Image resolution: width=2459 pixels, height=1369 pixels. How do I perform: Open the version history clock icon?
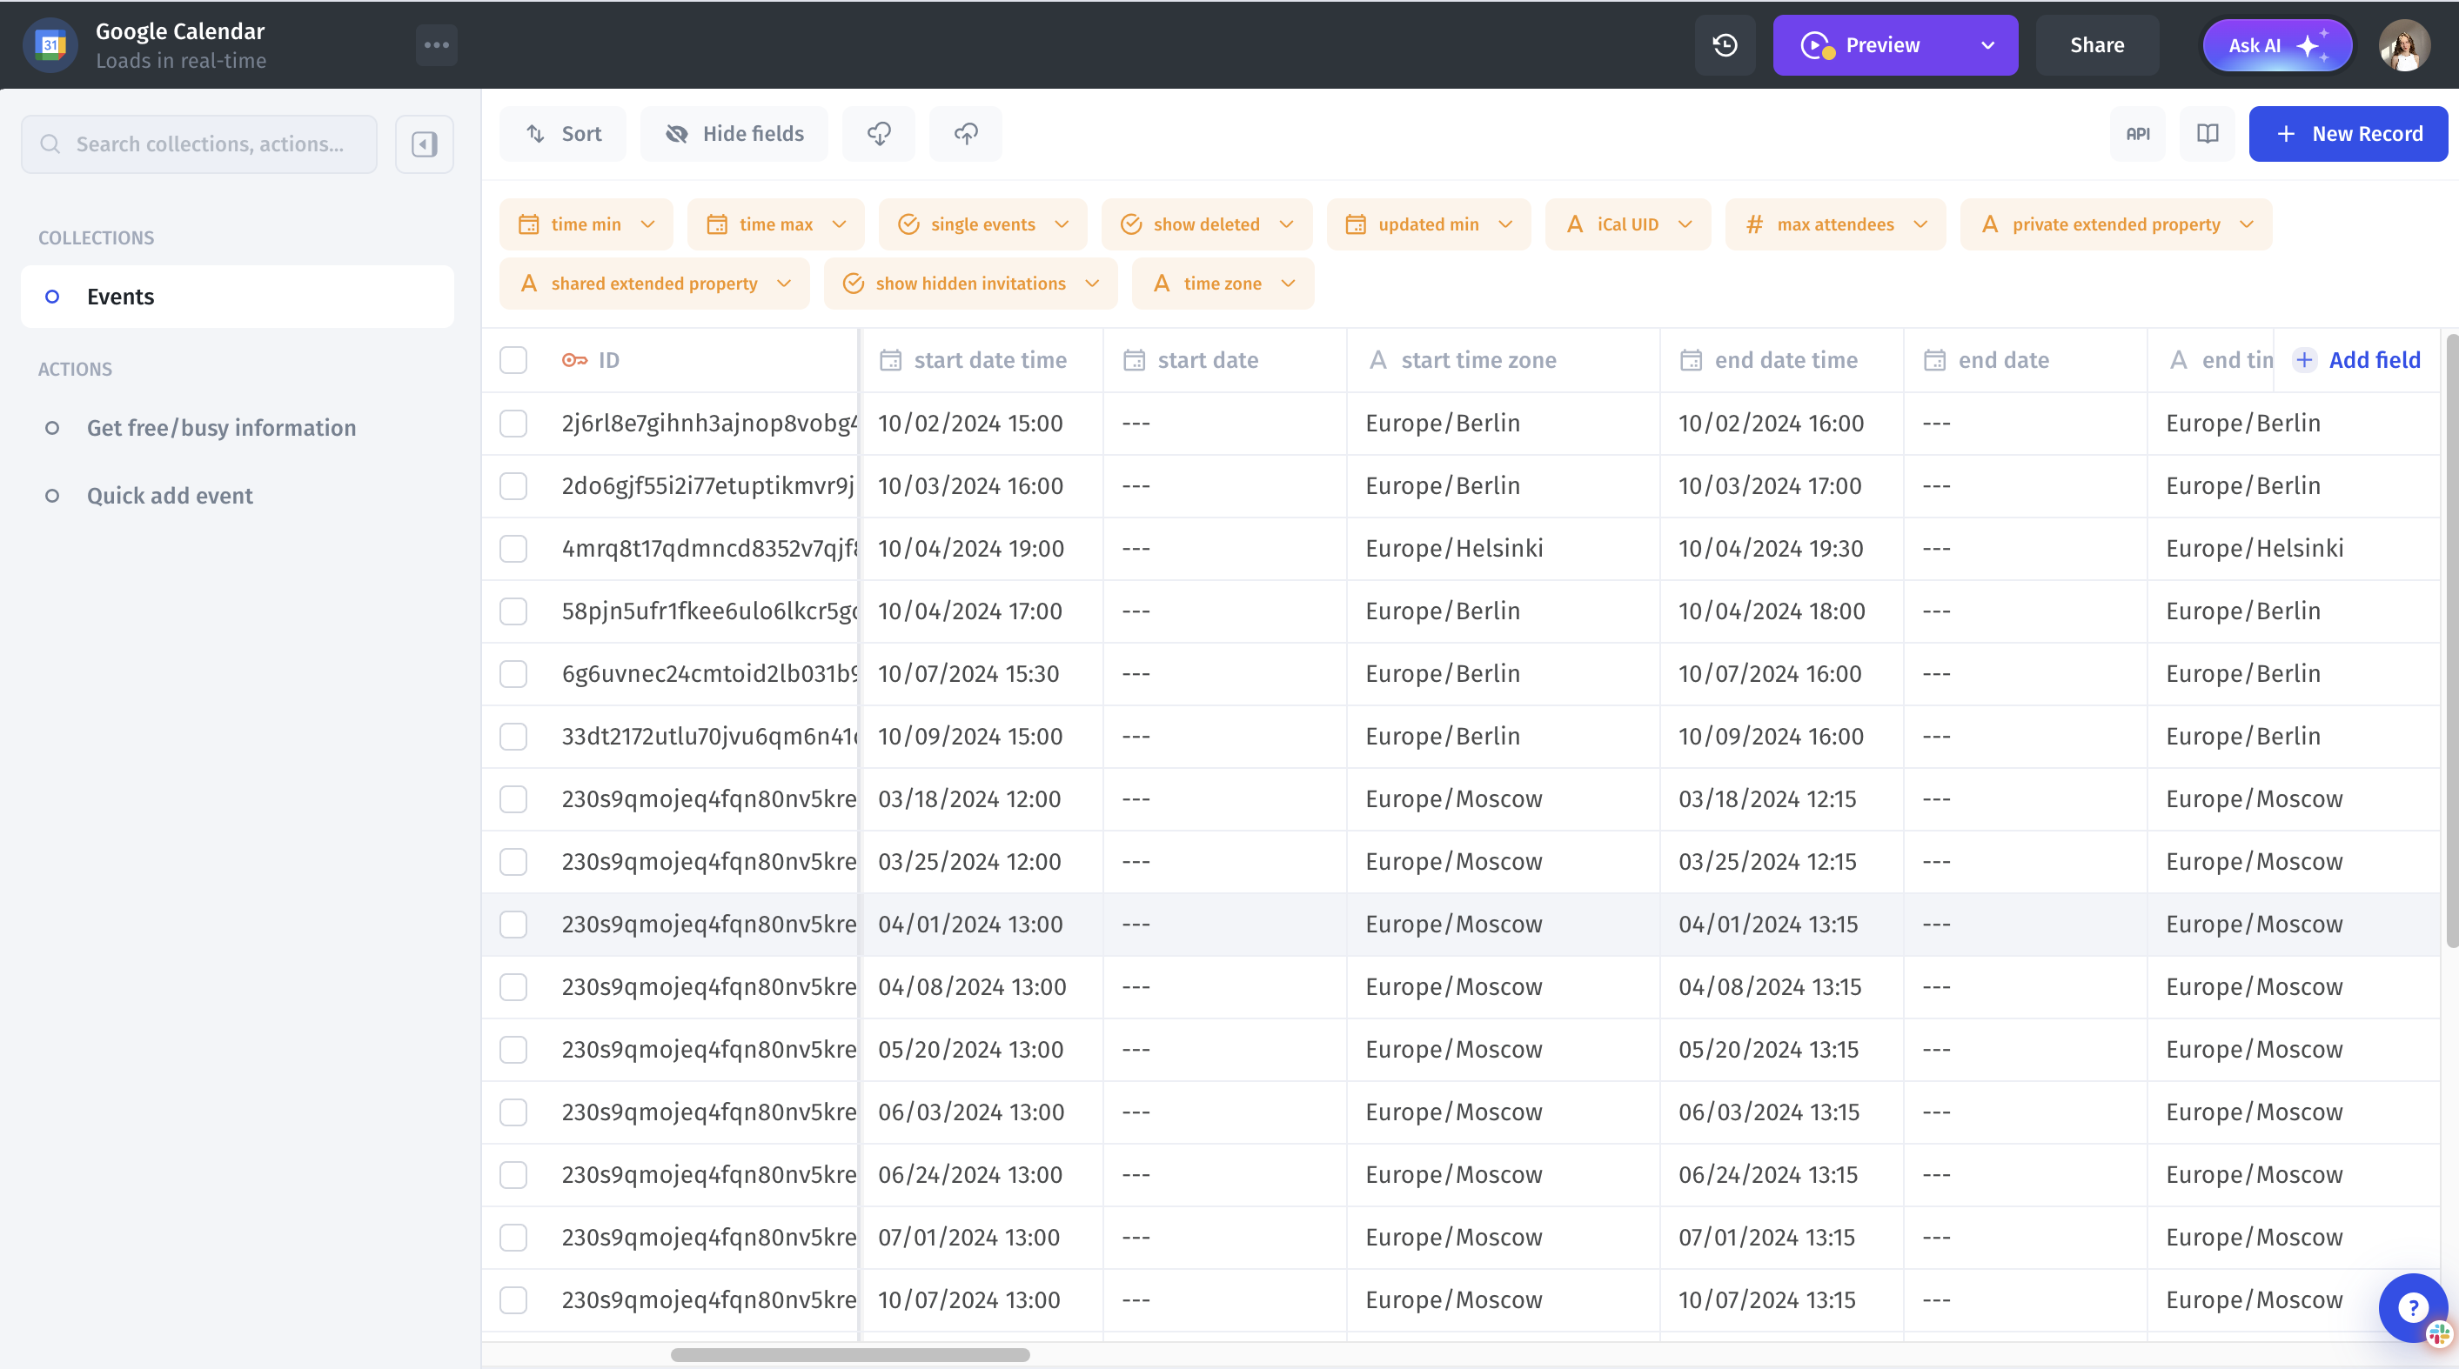coord(1725,45)
